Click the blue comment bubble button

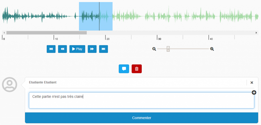point(124,69)
